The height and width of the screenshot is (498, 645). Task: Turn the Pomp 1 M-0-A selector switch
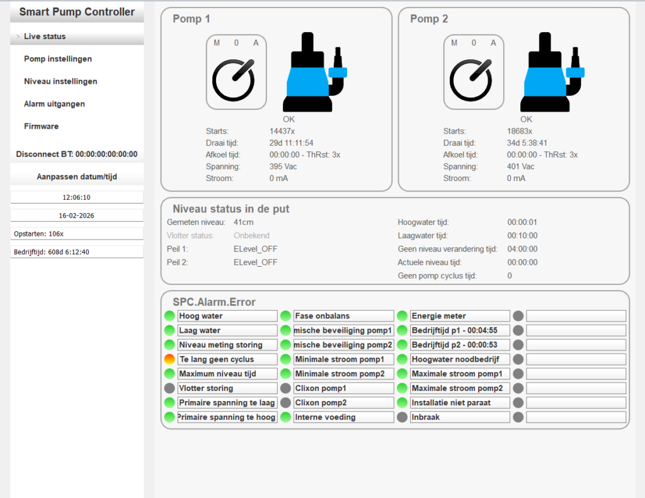pyautogui.click(x=234, y=79)
